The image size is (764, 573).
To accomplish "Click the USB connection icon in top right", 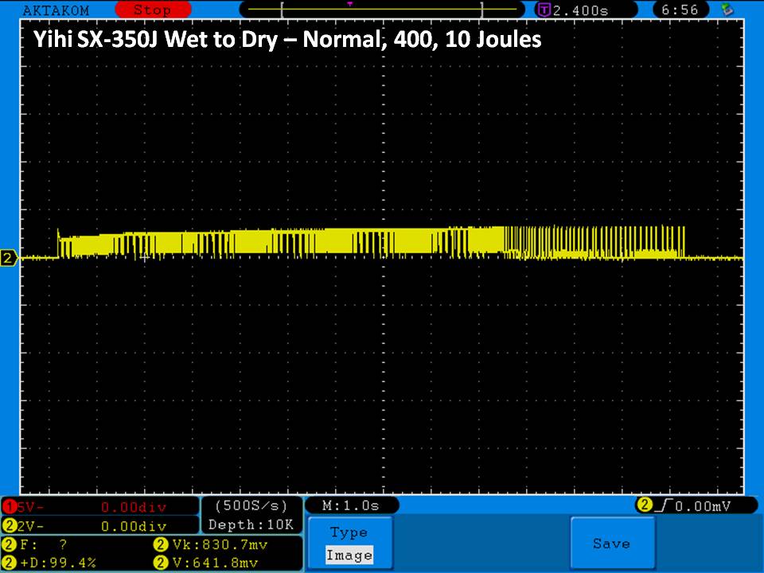I will [x=725, y=10].
